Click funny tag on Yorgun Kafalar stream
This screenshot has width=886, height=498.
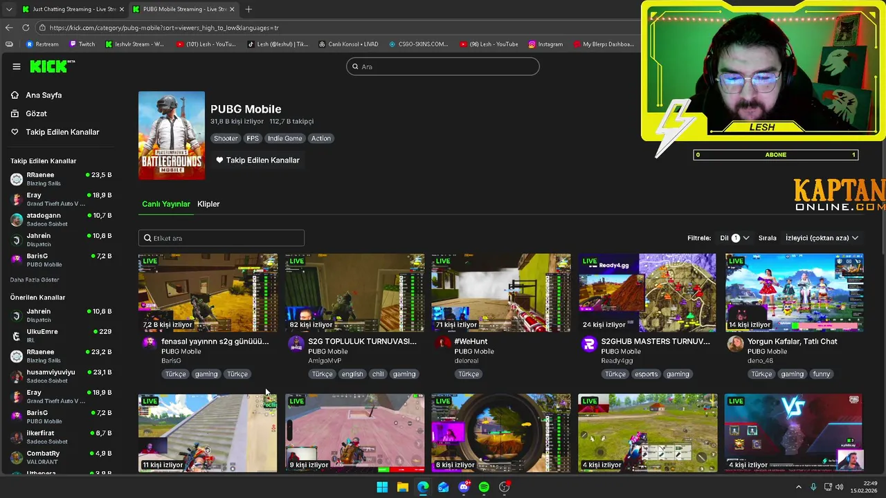pos(822,374)
